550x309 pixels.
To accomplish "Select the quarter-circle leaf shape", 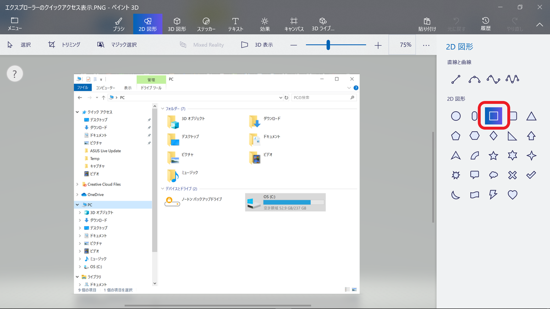I will point(474,156).
